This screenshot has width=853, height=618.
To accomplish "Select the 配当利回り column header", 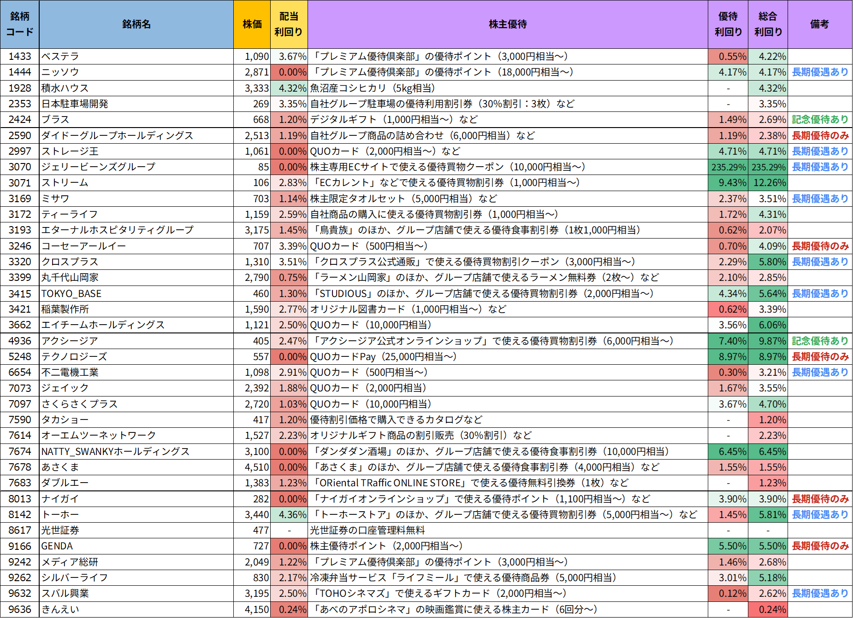I will 289,24.
